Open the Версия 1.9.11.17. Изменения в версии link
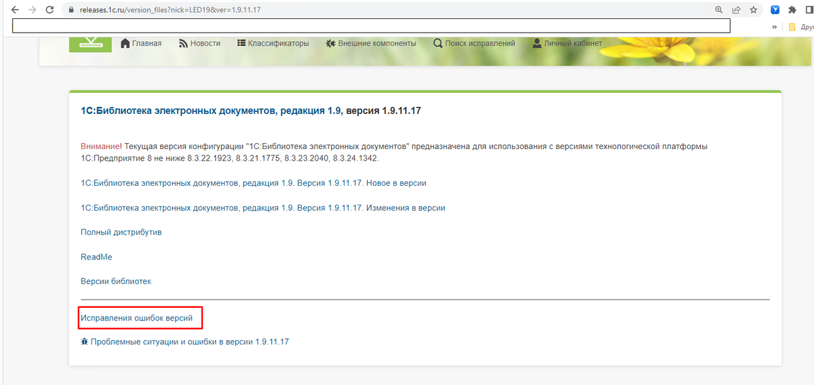814x385 pixels. tap(263, 207)
